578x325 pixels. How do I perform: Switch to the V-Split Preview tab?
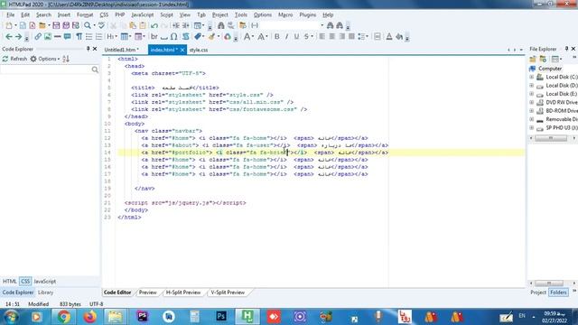(x=228, y=292)
